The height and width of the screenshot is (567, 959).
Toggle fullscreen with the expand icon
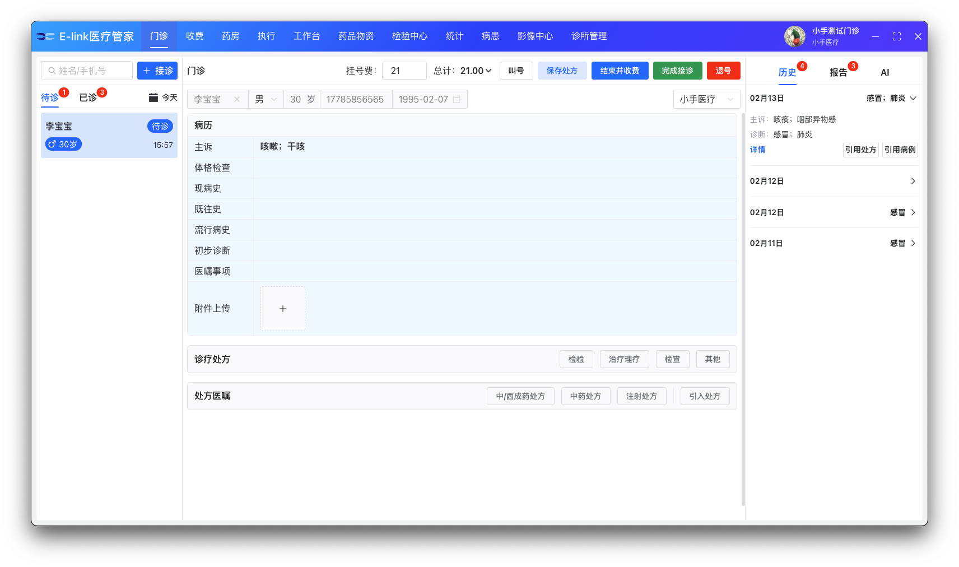896,36
